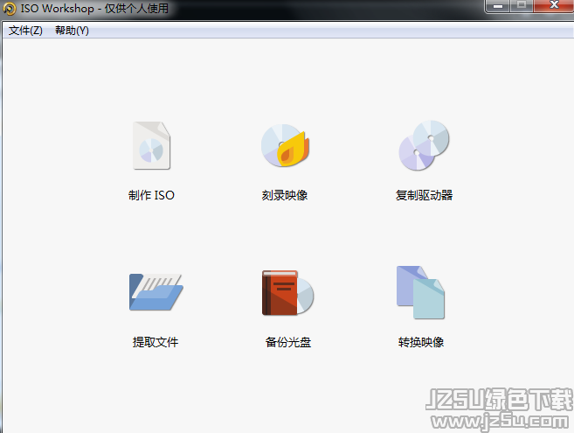Minimize the ISO Workshop window
574x433 pixels.
[497, 6]
